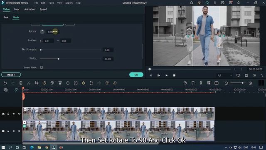Open preview volume speaker icon

254,75
